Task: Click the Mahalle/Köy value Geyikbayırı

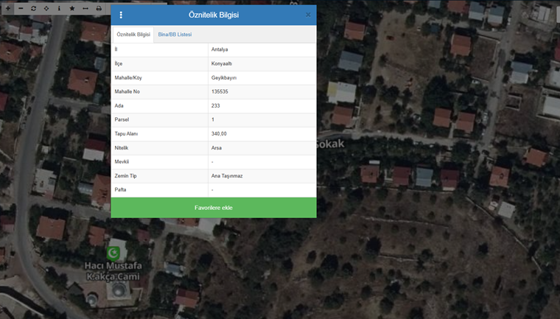Action: pyautogui.click(x=224, y=78)
